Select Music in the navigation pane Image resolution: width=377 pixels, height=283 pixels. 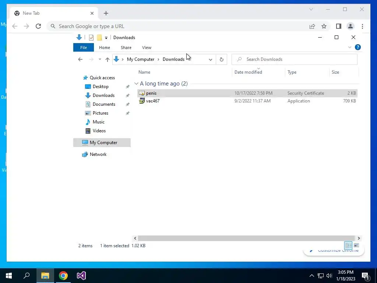pyautogui.click(x=98, y=122)
